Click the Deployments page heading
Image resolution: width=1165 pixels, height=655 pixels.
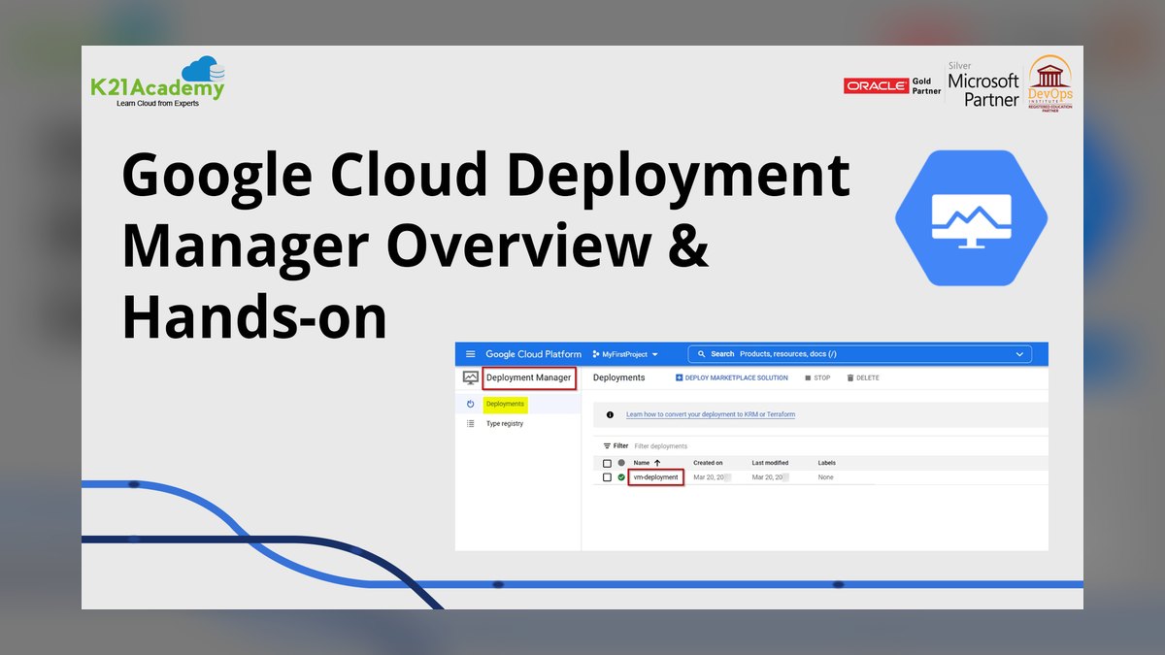pos(618,377)
